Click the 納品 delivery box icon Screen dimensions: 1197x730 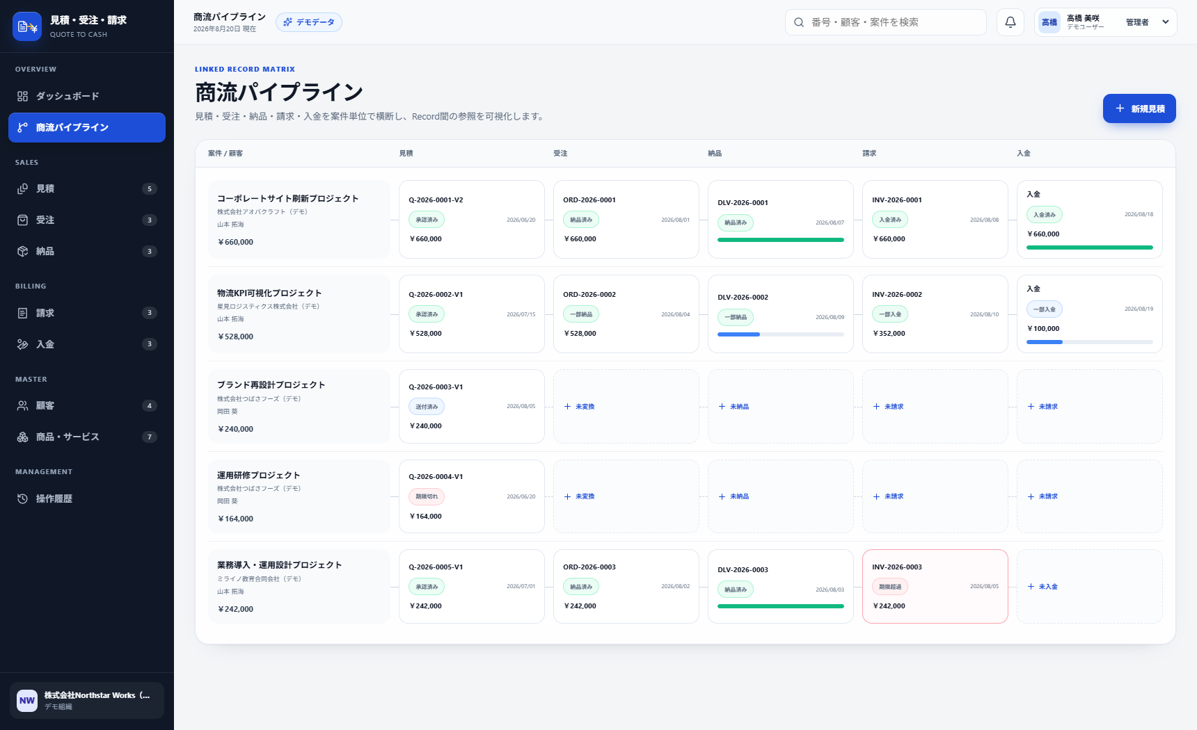click(x=23, y=251)
